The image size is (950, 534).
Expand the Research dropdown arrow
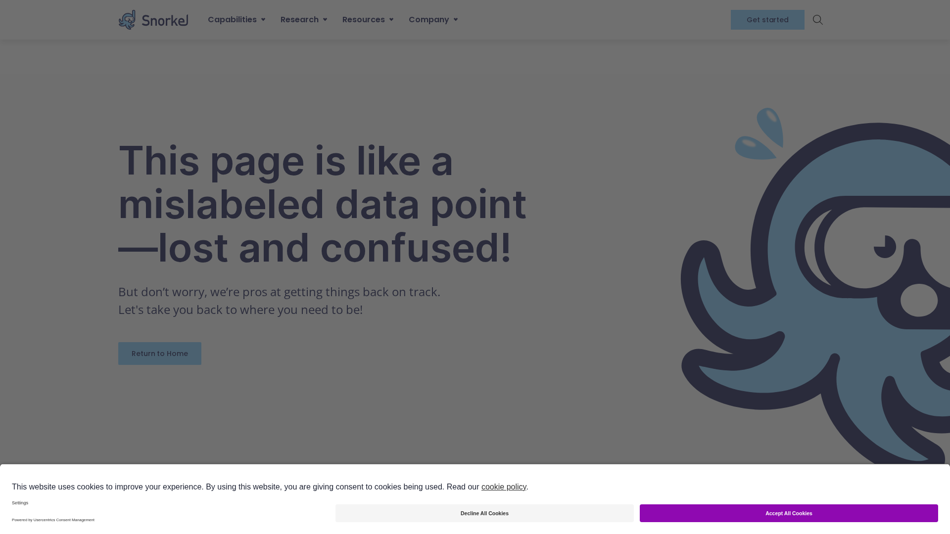325,20
